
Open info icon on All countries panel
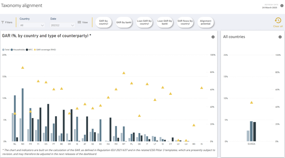[x=280, y=37]
